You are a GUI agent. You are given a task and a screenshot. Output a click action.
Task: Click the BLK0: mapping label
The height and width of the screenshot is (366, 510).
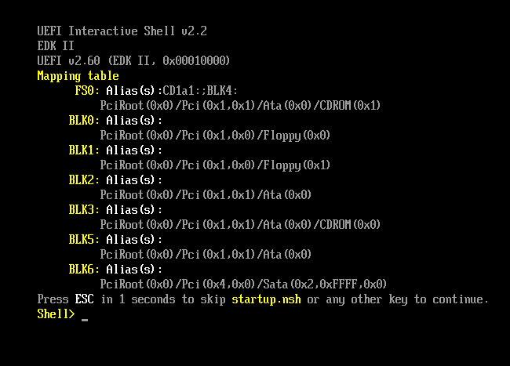click(84, 120)
